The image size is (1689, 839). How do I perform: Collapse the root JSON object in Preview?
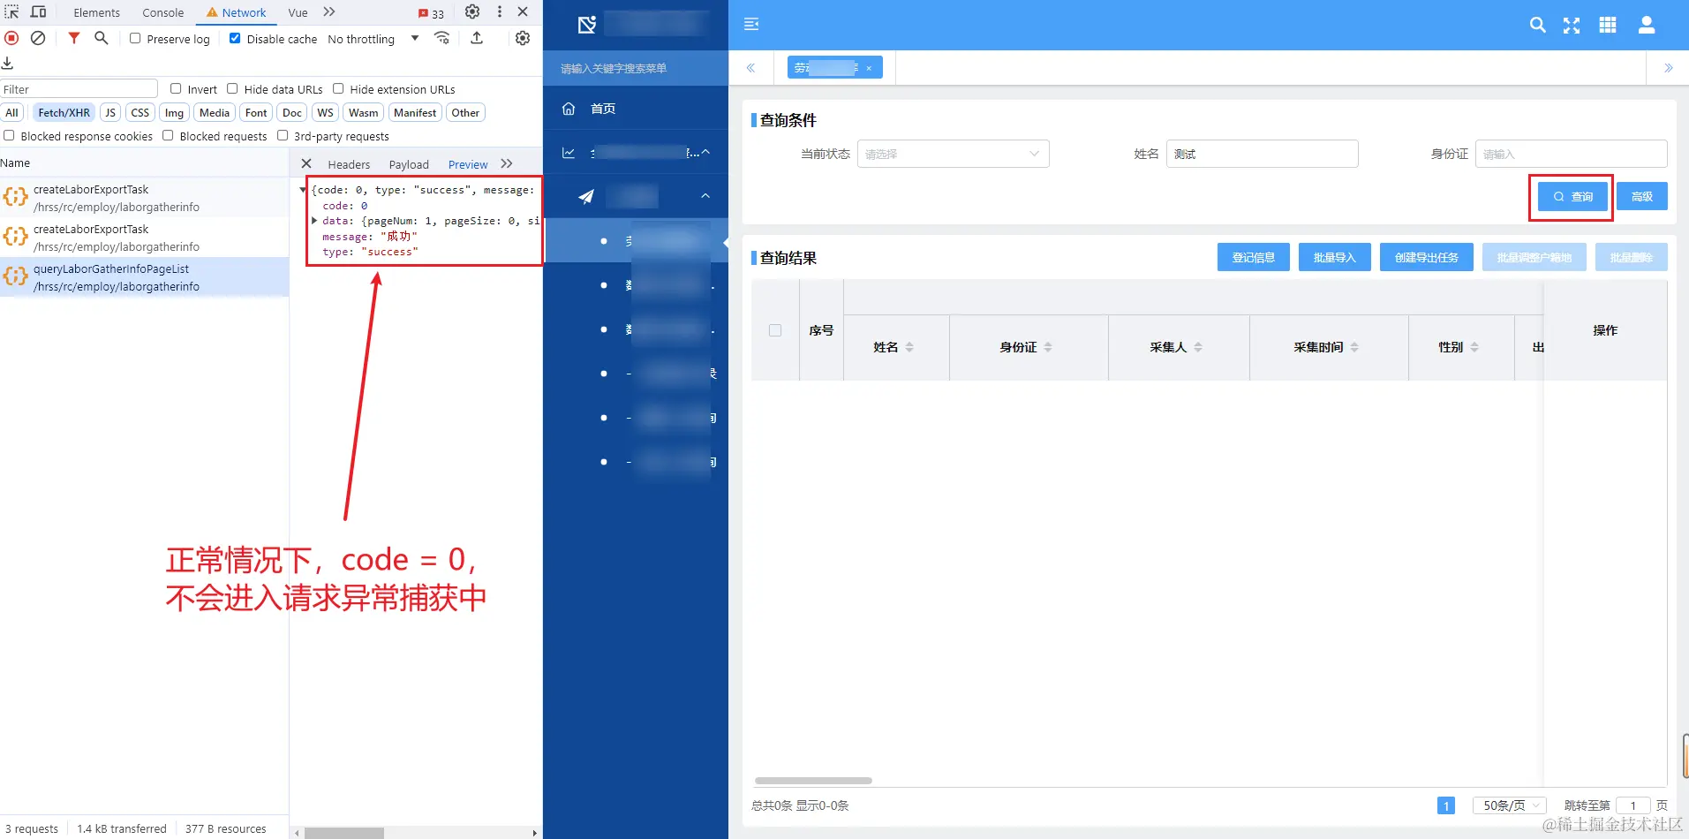pos(303,190)
